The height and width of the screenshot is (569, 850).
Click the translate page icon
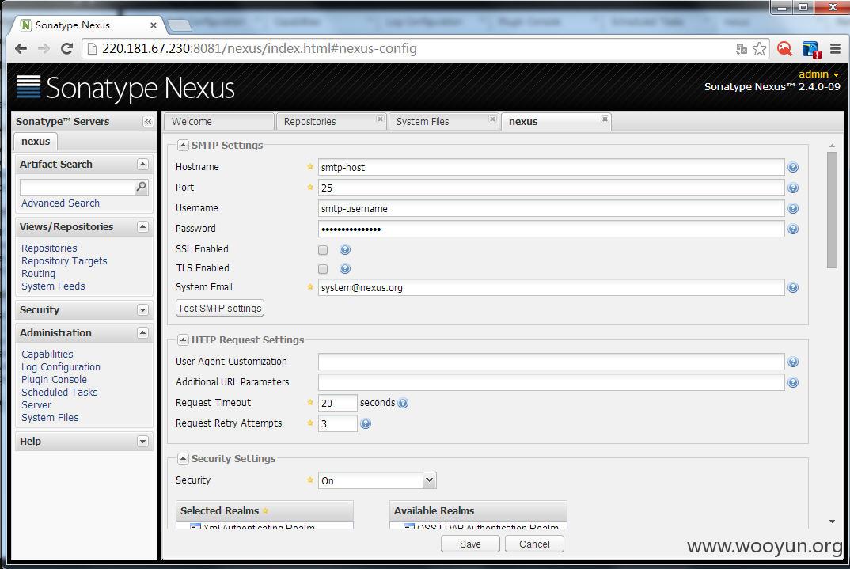pos(741,49)
